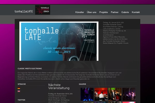Click the TWITTER section heading

point(21,100)
